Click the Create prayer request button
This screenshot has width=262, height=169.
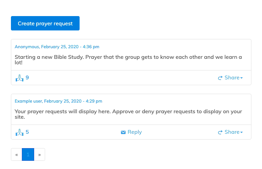(x=45, y=23)
